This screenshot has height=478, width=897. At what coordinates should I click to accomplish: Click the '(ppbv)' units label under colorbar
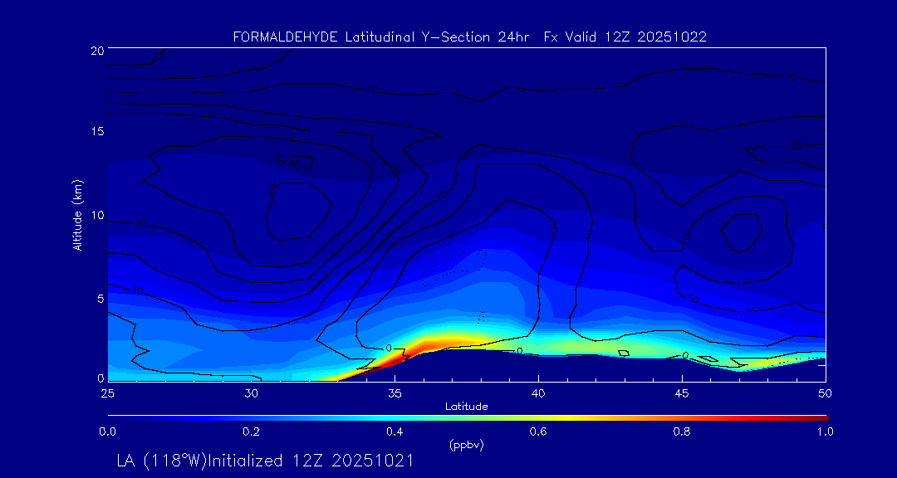point(466,445)
